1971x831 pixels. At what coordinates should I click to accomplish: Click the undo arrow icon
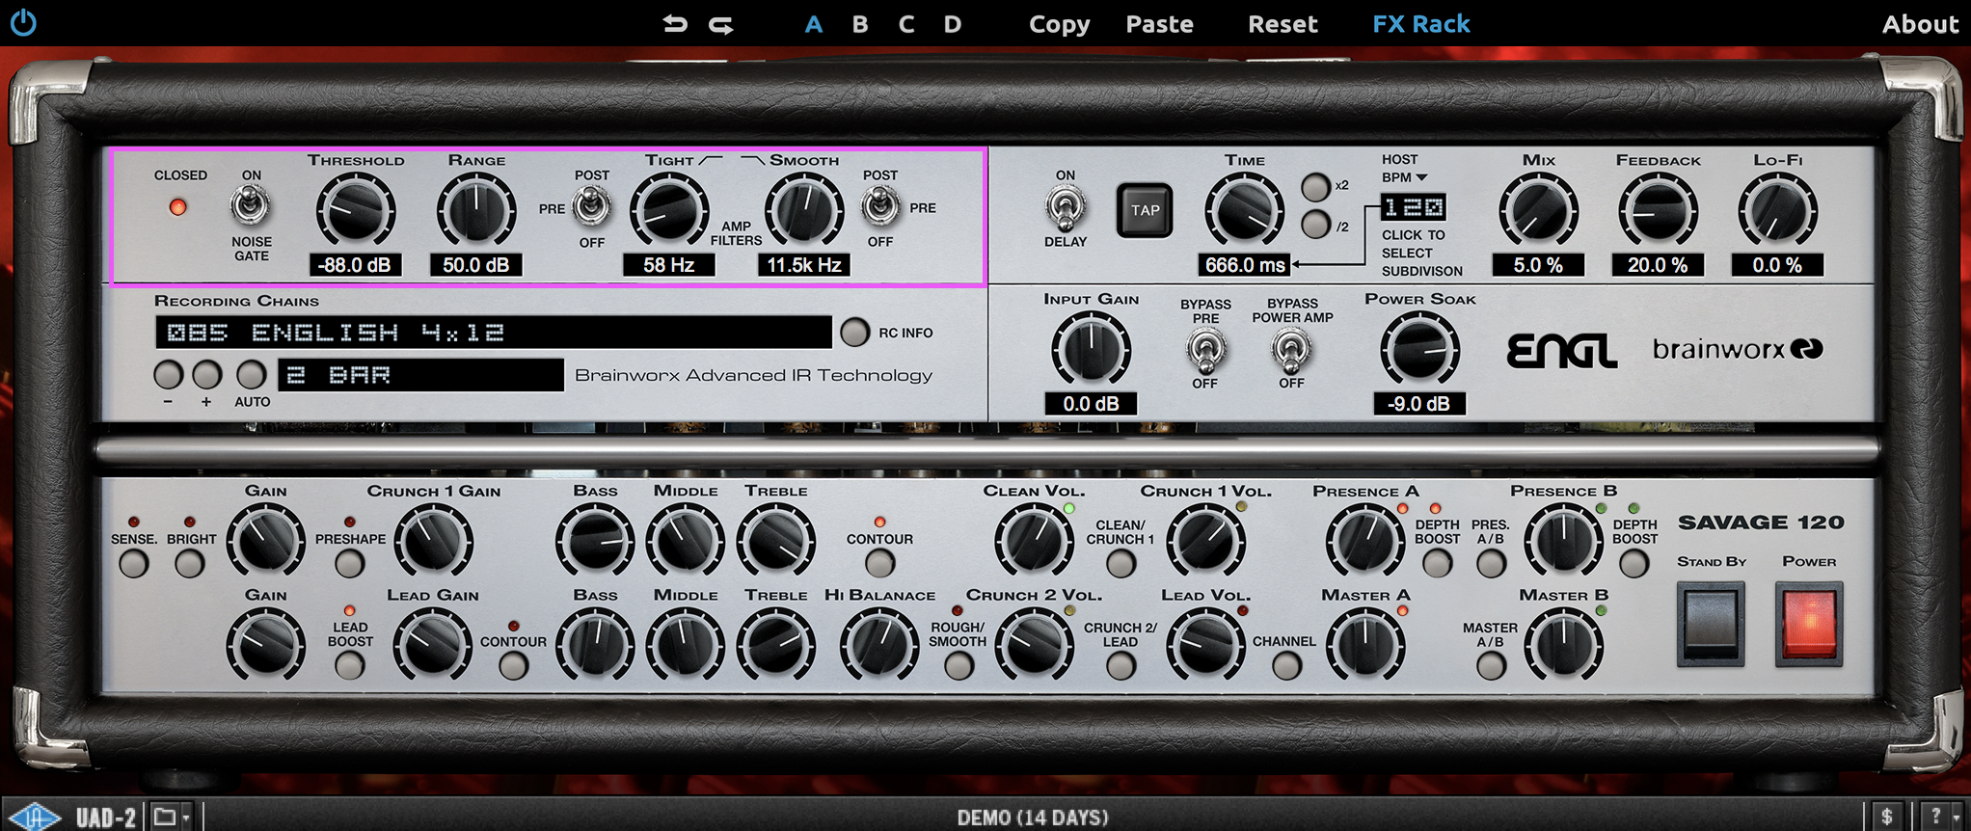coord(675,24)
